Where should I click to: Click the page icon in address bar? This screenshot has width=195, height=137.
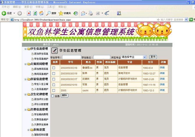click(x=12, y=19)
